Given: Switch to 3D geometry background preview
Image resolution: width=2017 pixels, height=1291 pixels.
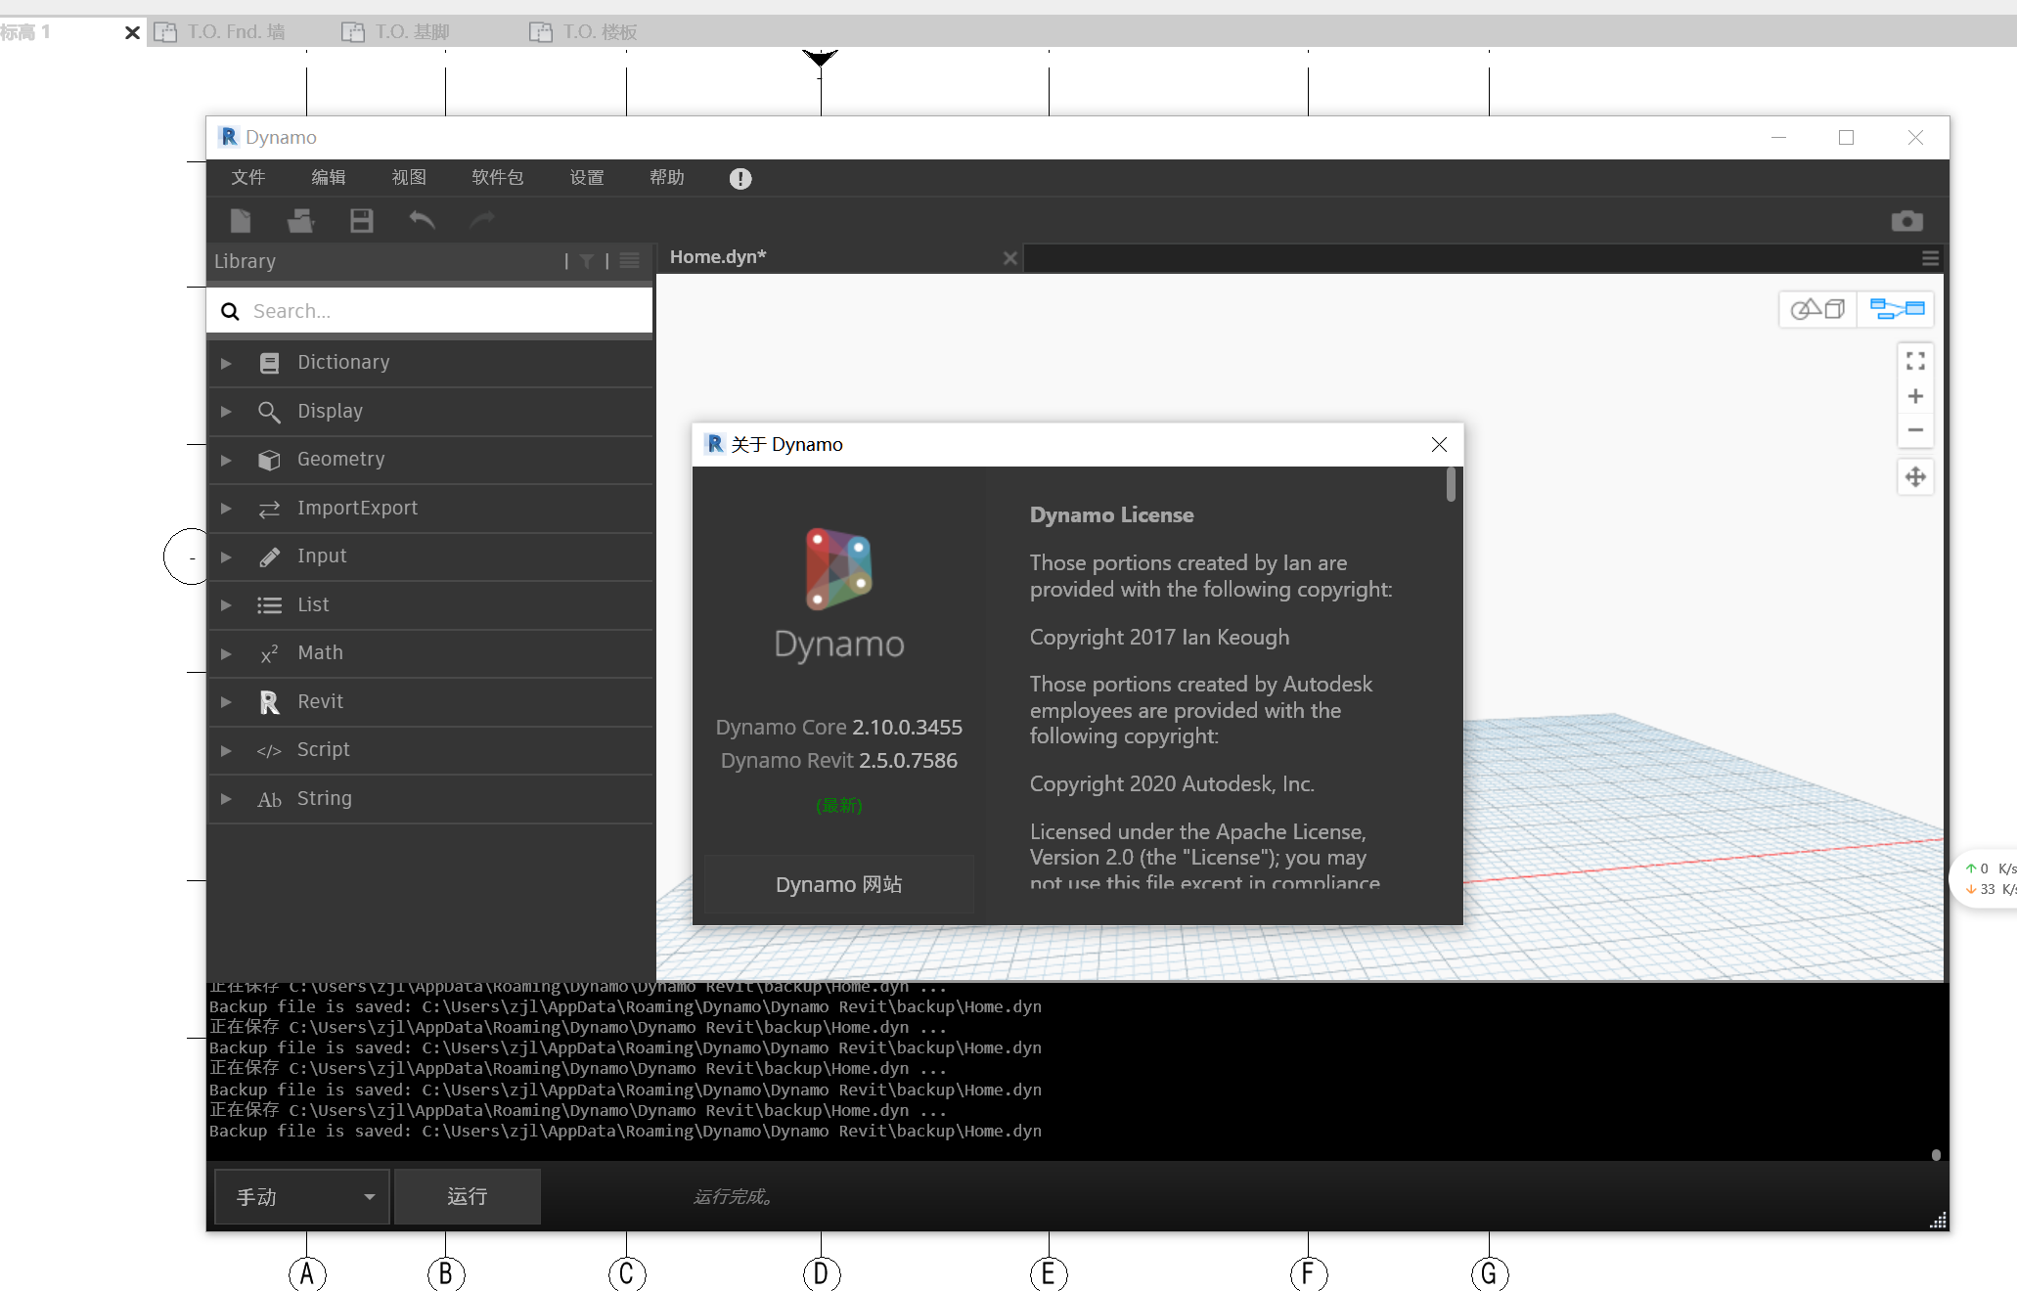Looking at the screenshot, I should [x=1817, y=310].
